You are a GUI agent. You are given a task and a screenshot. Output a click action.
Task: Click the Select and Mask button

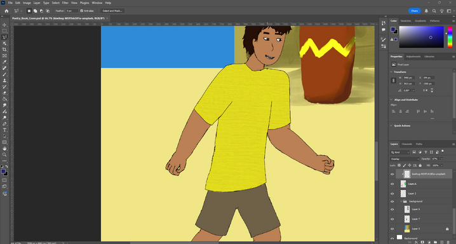112,11
